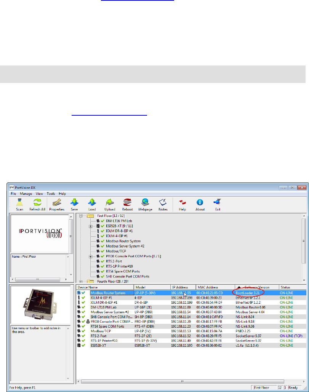Sort by Model column header
Image resolution: width=309 pixels, height=392 pixels.
tap(152, 287)
